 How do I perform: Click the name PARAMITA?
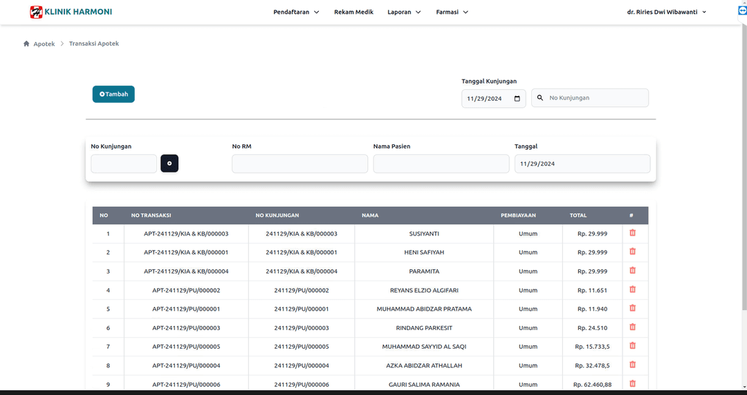(x=424, y=271)
